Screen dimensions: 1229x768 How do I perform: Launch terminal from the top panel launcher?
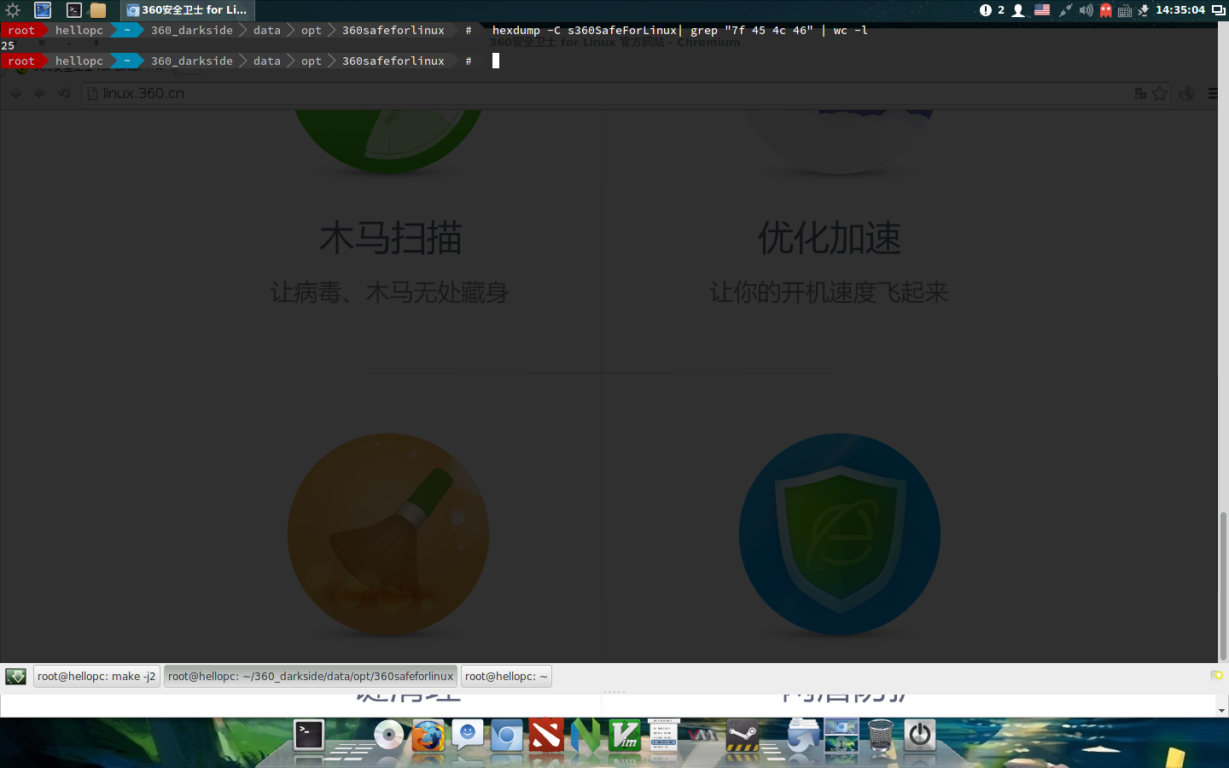point(74,10)
